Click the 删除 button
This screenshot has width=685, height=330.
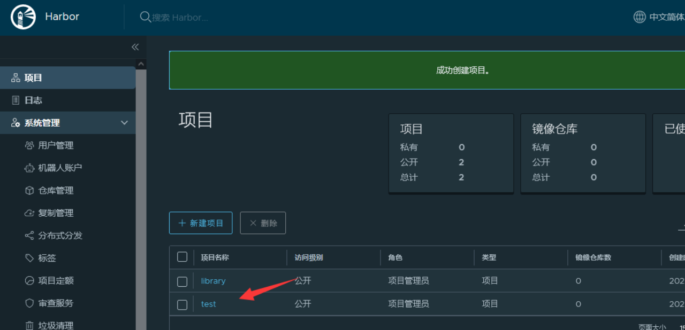pyautogui.click(x=263, y=223)
